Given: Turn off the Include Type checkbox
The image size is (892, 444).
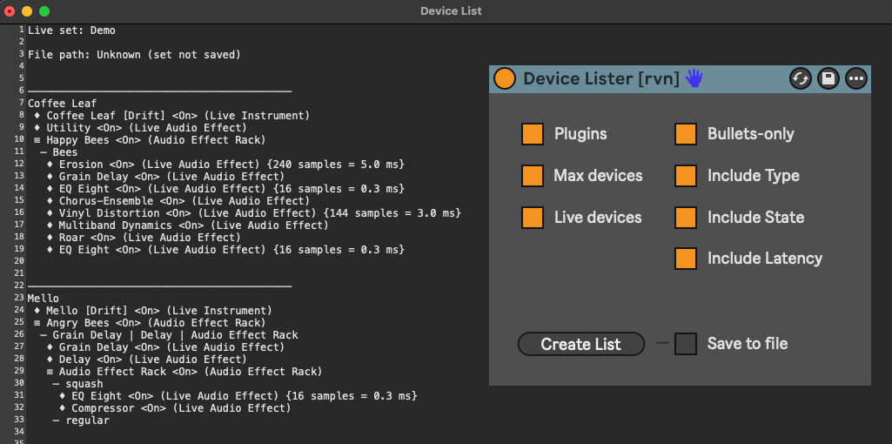Looking at the screenshot, I should (x=686, y=176).
